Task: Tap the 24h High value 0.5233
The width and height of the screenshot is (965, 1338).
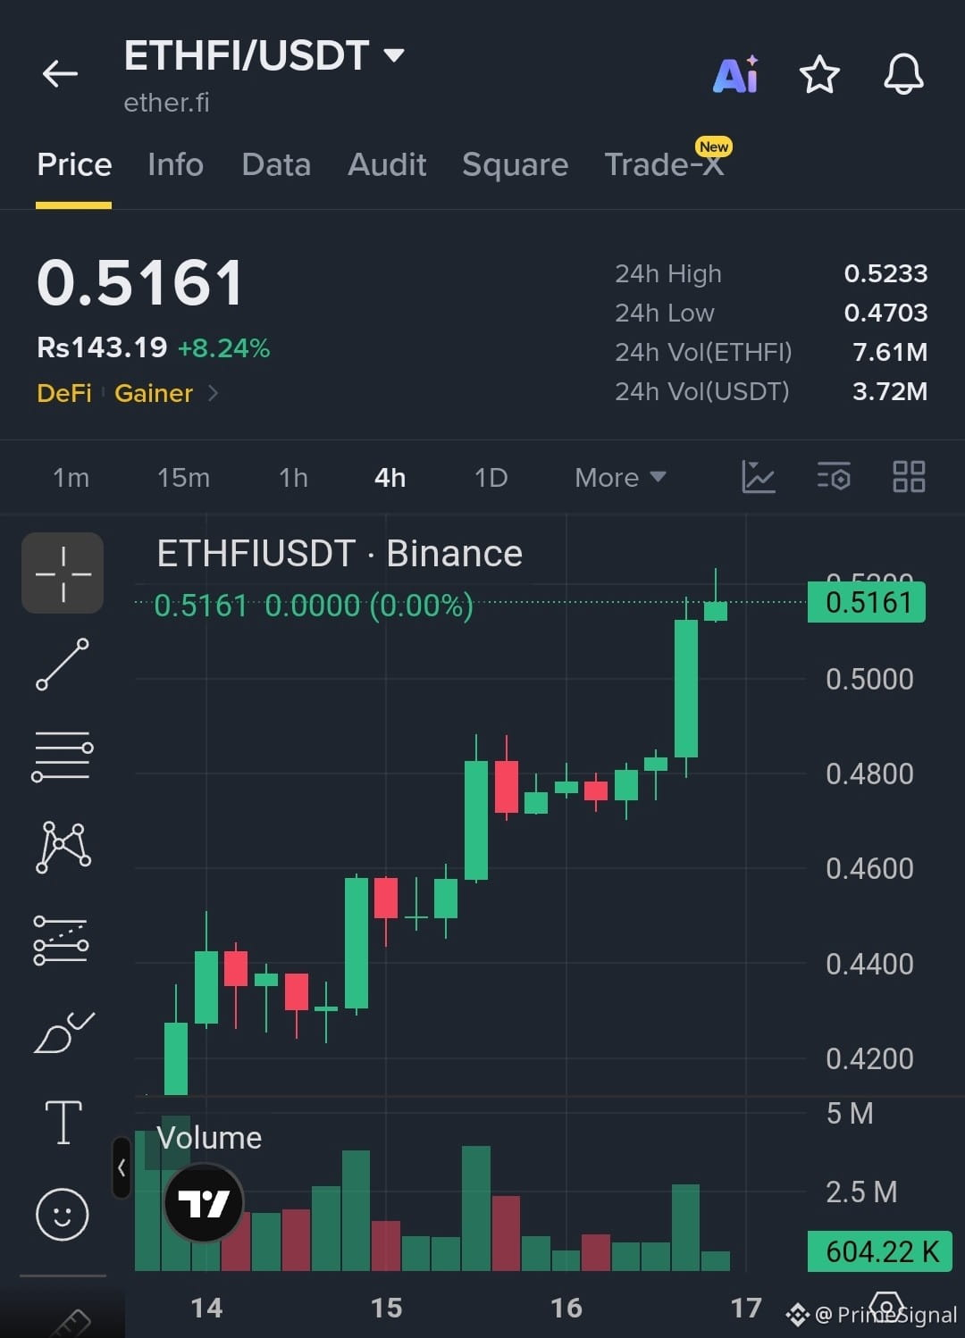Action: [x=885, y=273]
